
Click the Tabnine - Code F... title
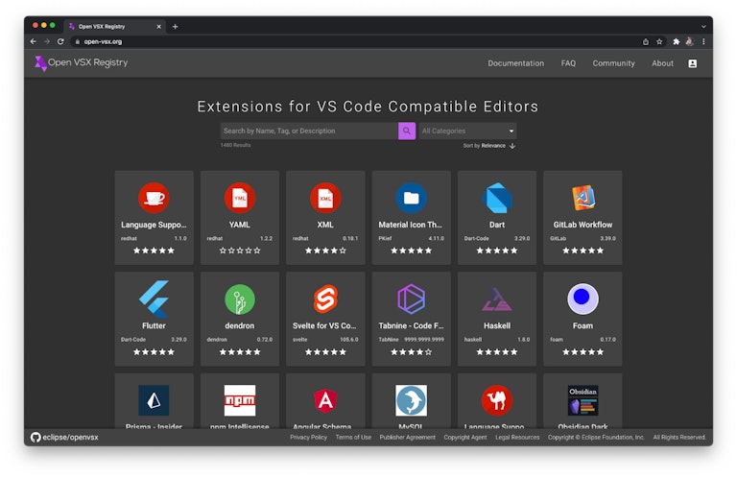point(411,325)
